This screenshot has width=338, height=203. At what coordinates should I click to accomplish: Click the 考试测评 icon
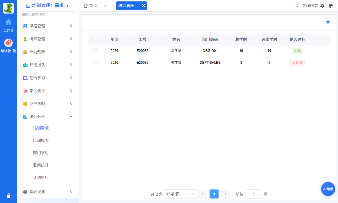click(25, 91)
